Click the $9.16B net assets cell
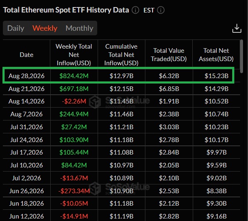Image resolution: width=248 pixels, height=221 pixels. pyautogui.click(x=216, y=216)
